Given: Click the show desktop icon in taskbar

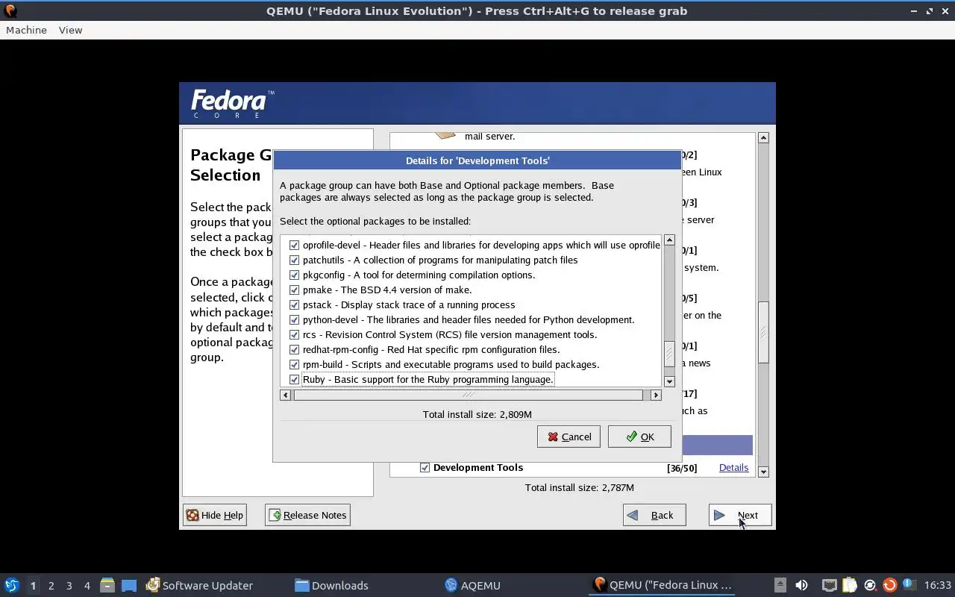Looking at the screenshot, I should (x=129, y=585).
